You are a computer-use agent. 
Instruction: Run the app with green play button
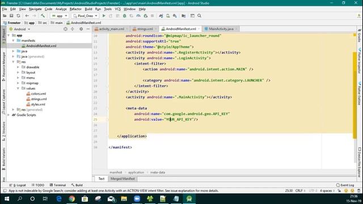tap(104, 16)
